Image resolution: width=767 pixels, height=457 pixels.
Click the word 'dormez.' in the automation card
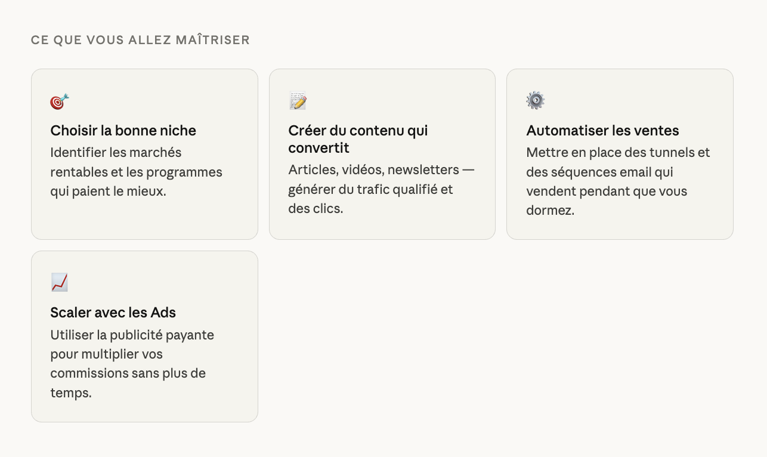click(x=550, y=211)
